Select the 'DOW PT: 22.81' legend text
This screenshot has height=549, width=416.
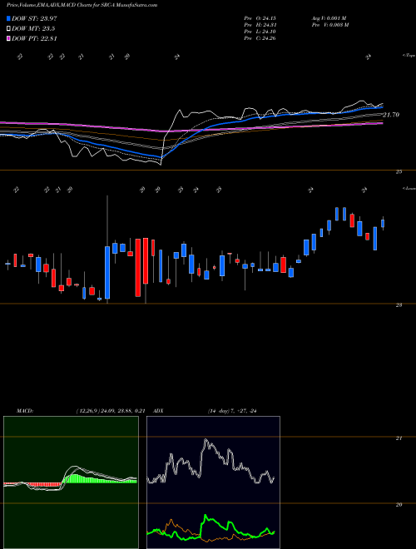(34, 38)
